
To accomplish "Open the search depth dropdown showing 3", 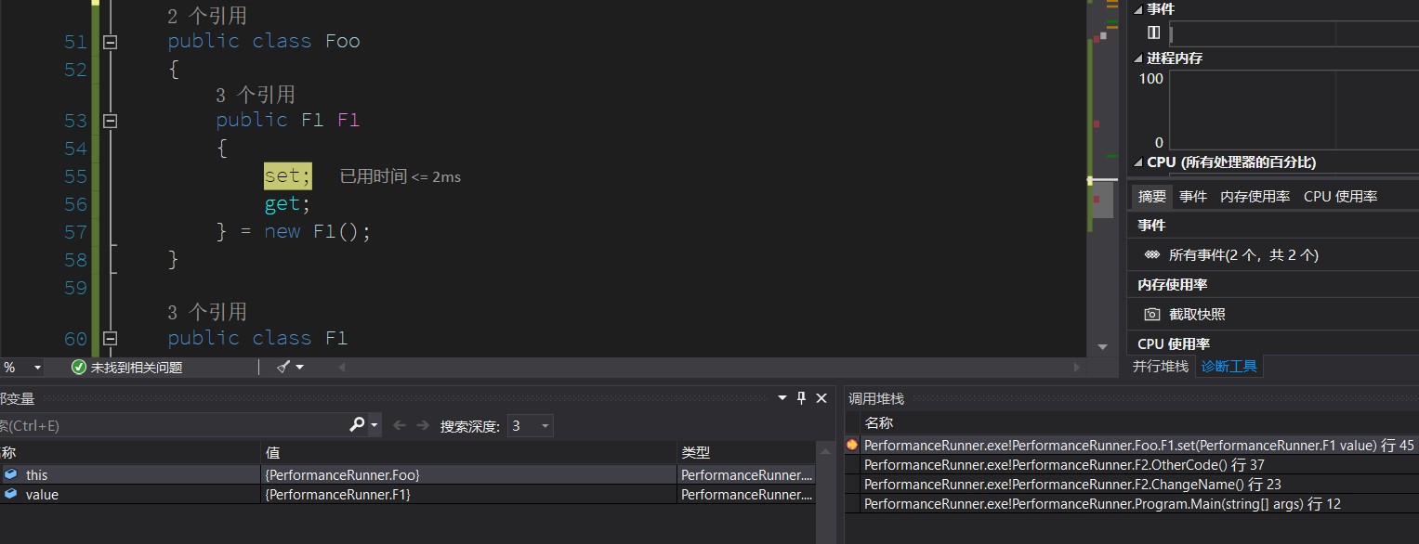I will coord(545,426).
